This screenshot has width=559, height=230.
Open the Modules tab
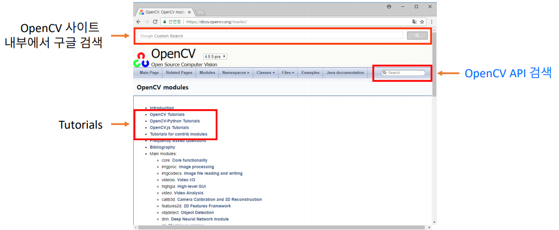click(x=207, y=72)
